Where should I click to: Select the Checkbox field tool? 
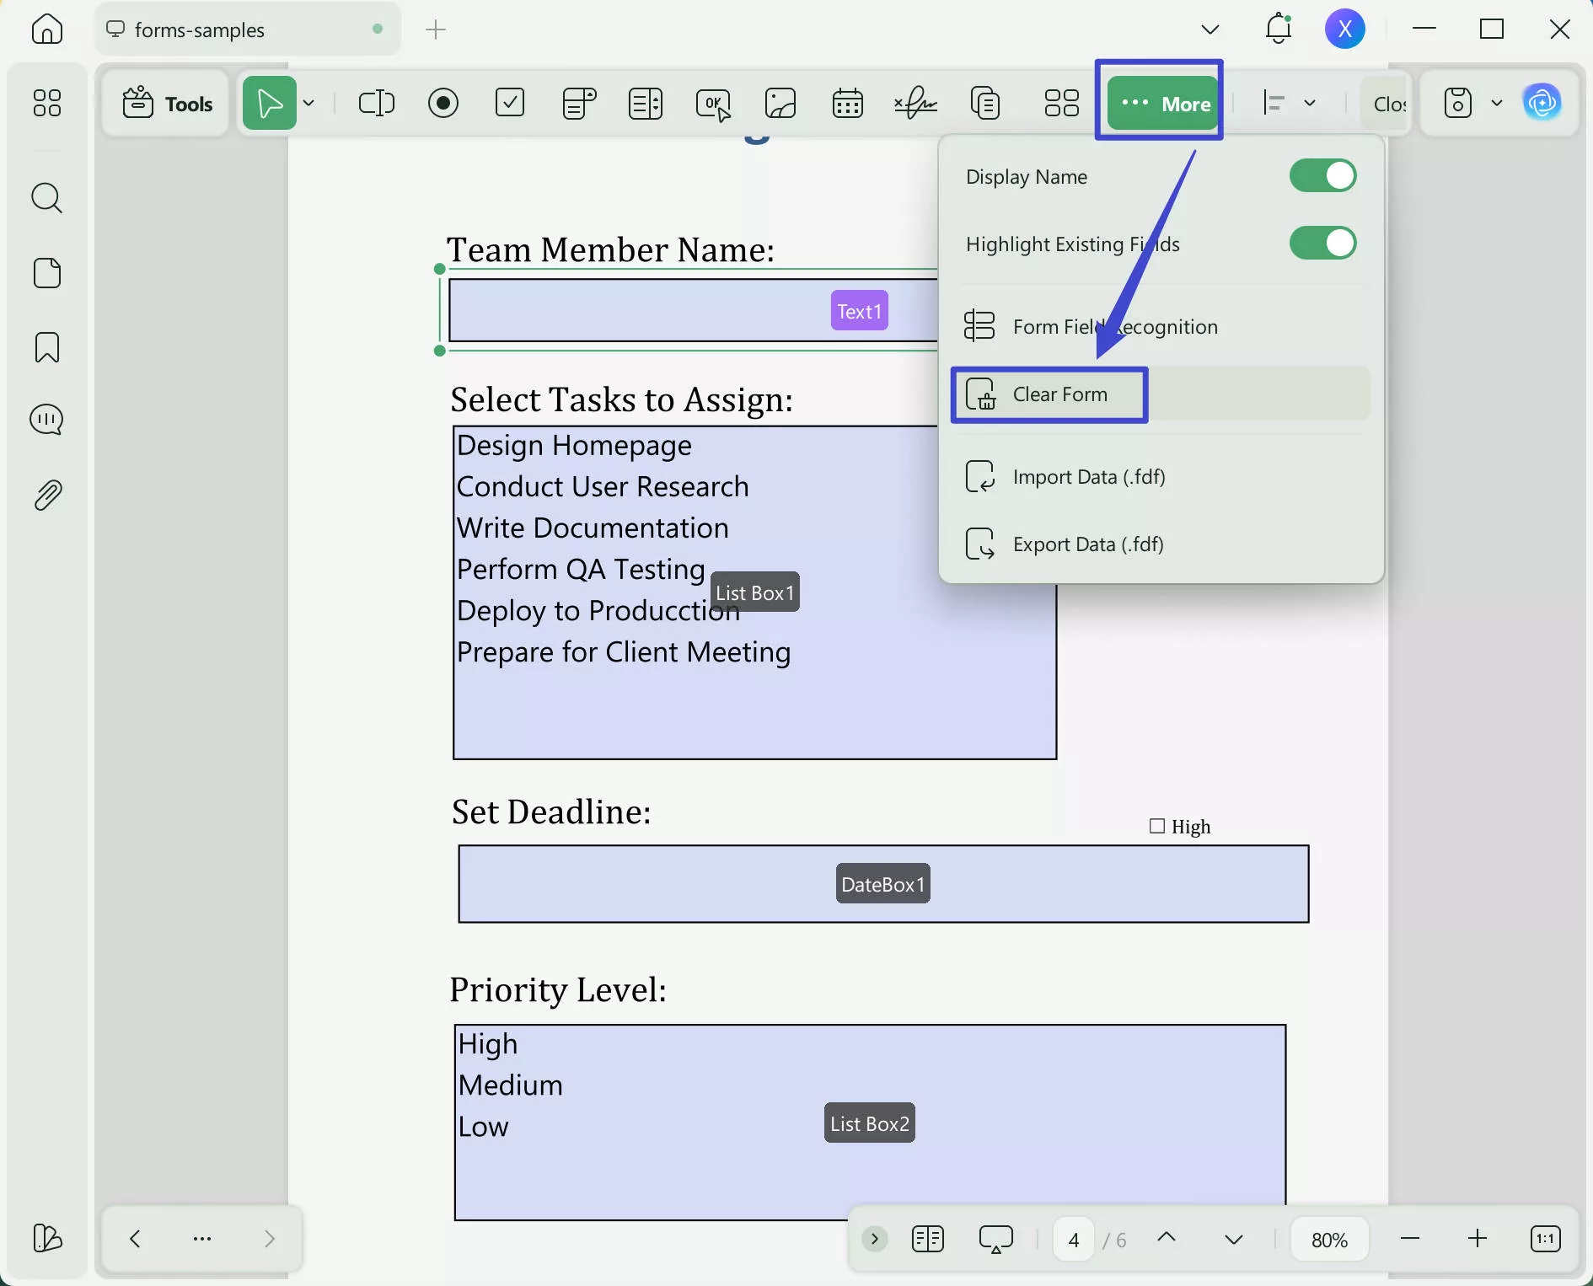pos(510,103)
